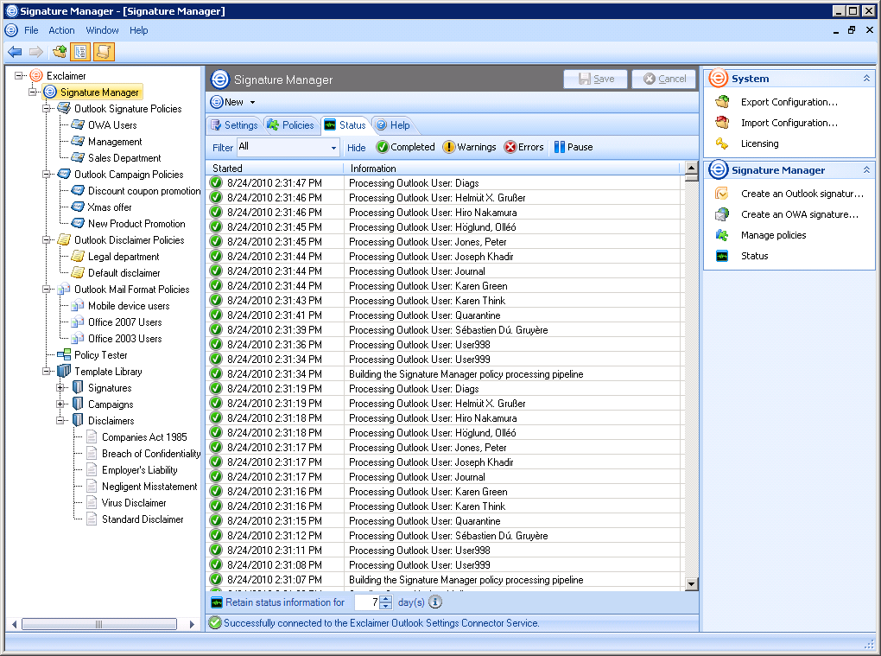The image size is (881, 656).
Task: Toggle the console tree pane icon
Action: tap(81, 52)
